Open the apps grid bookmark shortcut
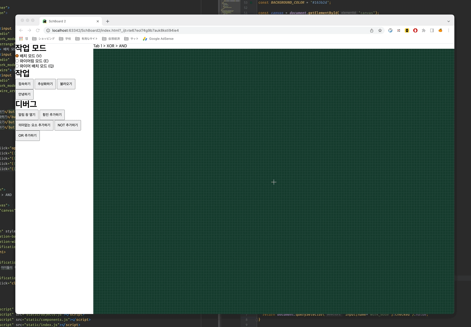471x327 pixels. click(x=23, y=39)
